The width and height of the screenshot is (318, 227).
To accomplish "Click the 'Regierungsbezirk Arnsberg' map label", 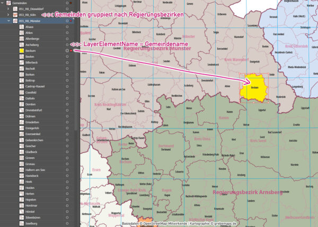I will click(248, 192).
